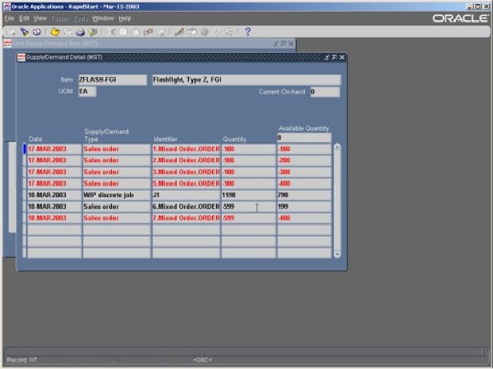The height and width of the screenshot is (369, 493).
Task: Open the Tools menu
Action: [x=81, y=19]
